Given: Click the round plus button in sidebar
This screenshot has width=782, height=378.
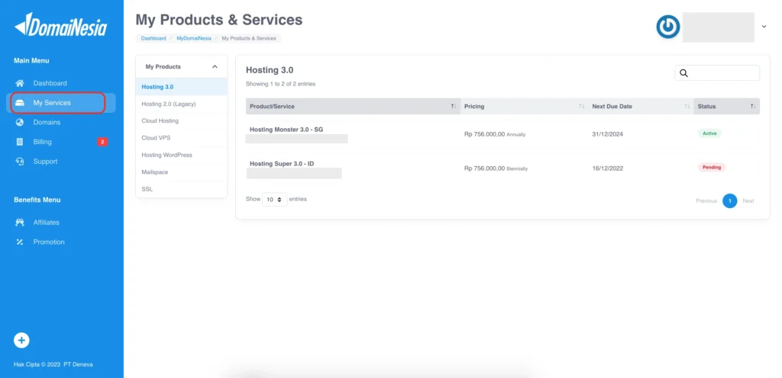Looking at the screenshot, I should (x=21, y=341).
